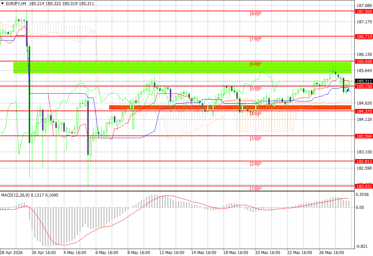
Task: Click the 183.594 price level tag
Action: (364, 136)
